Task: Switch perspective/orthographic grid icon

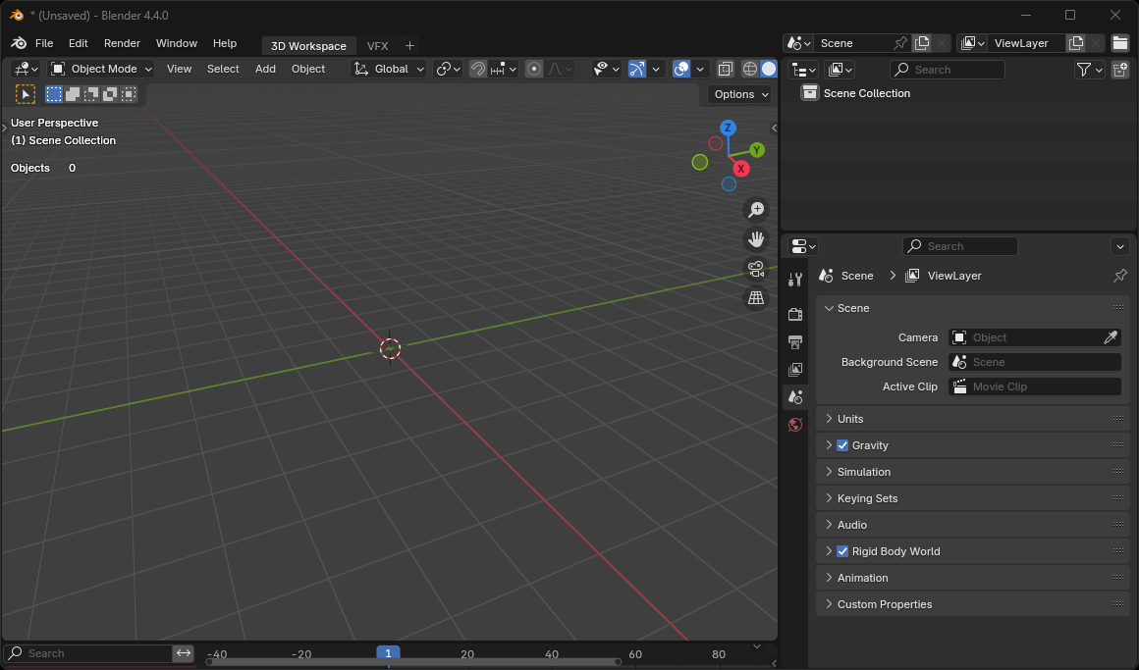Action: tap(756, 298)
